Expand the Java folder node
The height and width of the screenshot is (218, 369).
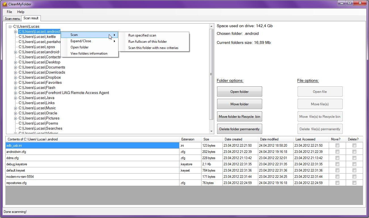(16, 98)
